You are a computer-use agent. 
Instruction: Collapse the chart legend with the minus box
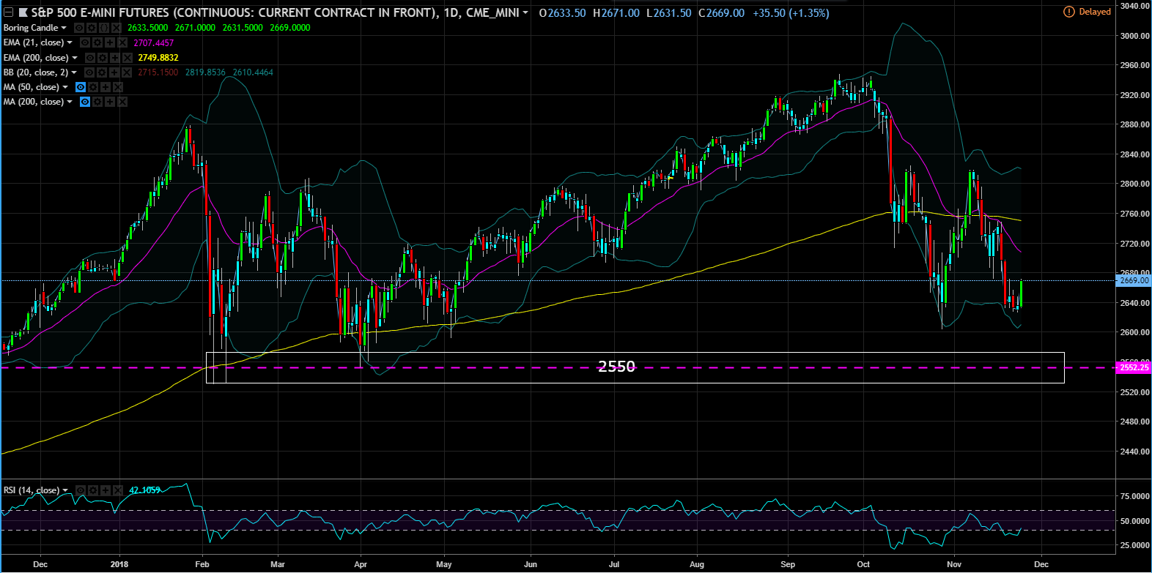tap(8, 12)
